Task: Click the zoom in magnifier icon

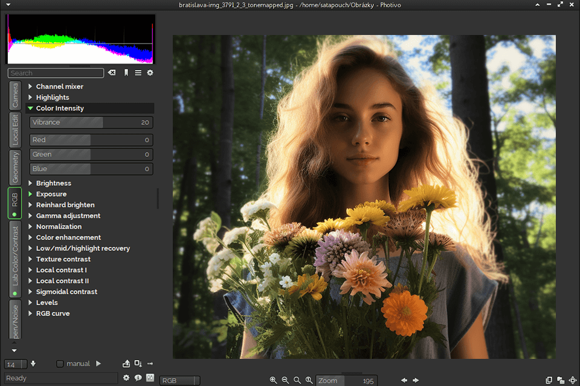Action: [x=273, y=380]
